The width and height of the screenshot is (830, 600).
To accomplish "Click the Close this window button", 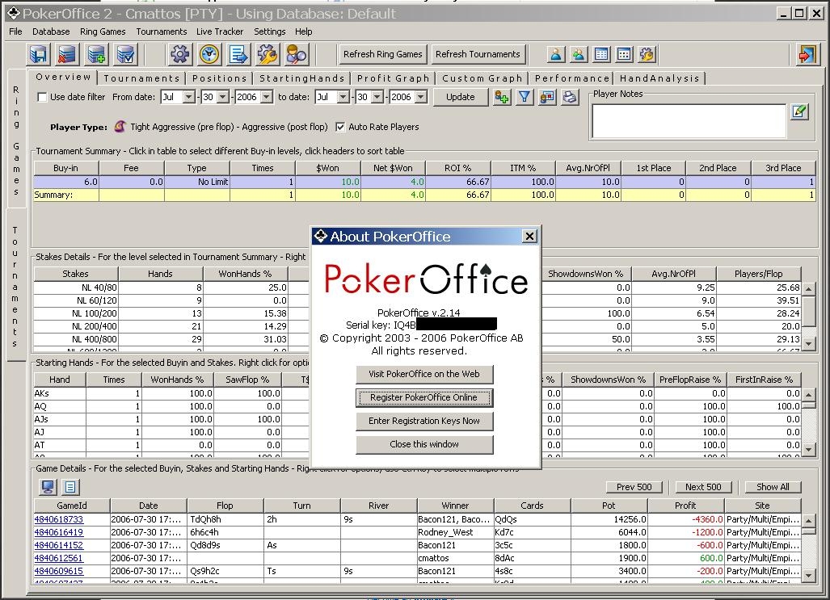I will point(424,444).
